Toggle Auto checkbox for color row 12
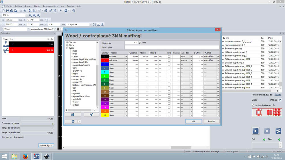Viewport: 285px width, 160px height. tap(169, 99)
